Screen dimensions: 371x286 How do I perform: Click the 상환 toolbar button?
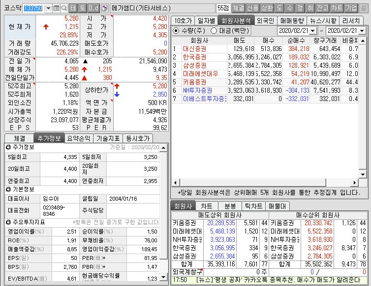(x=267, y=8)
